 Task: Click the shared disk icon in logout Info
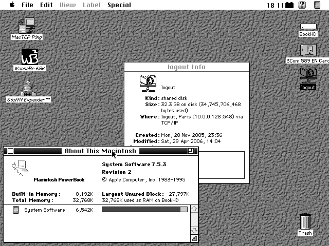point(148,82)
